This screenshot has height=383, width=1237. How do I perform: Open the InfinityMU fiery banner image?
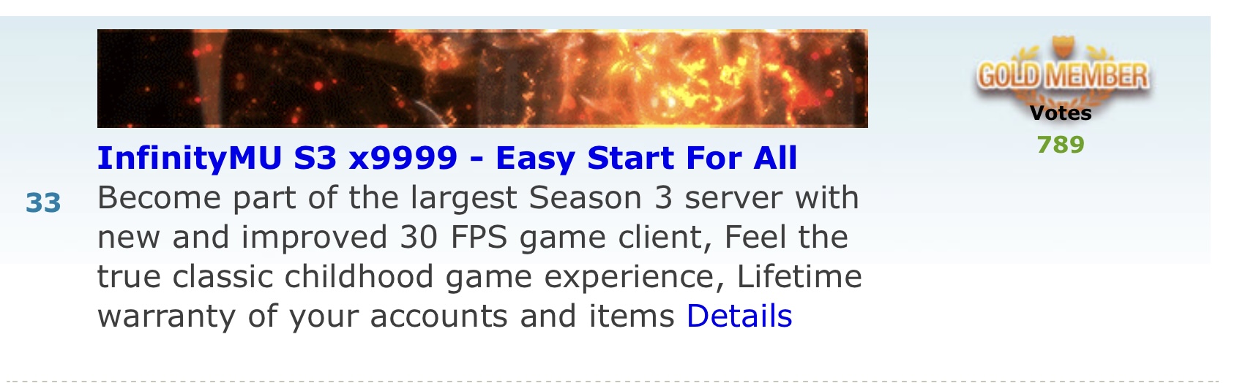point(482,78)
